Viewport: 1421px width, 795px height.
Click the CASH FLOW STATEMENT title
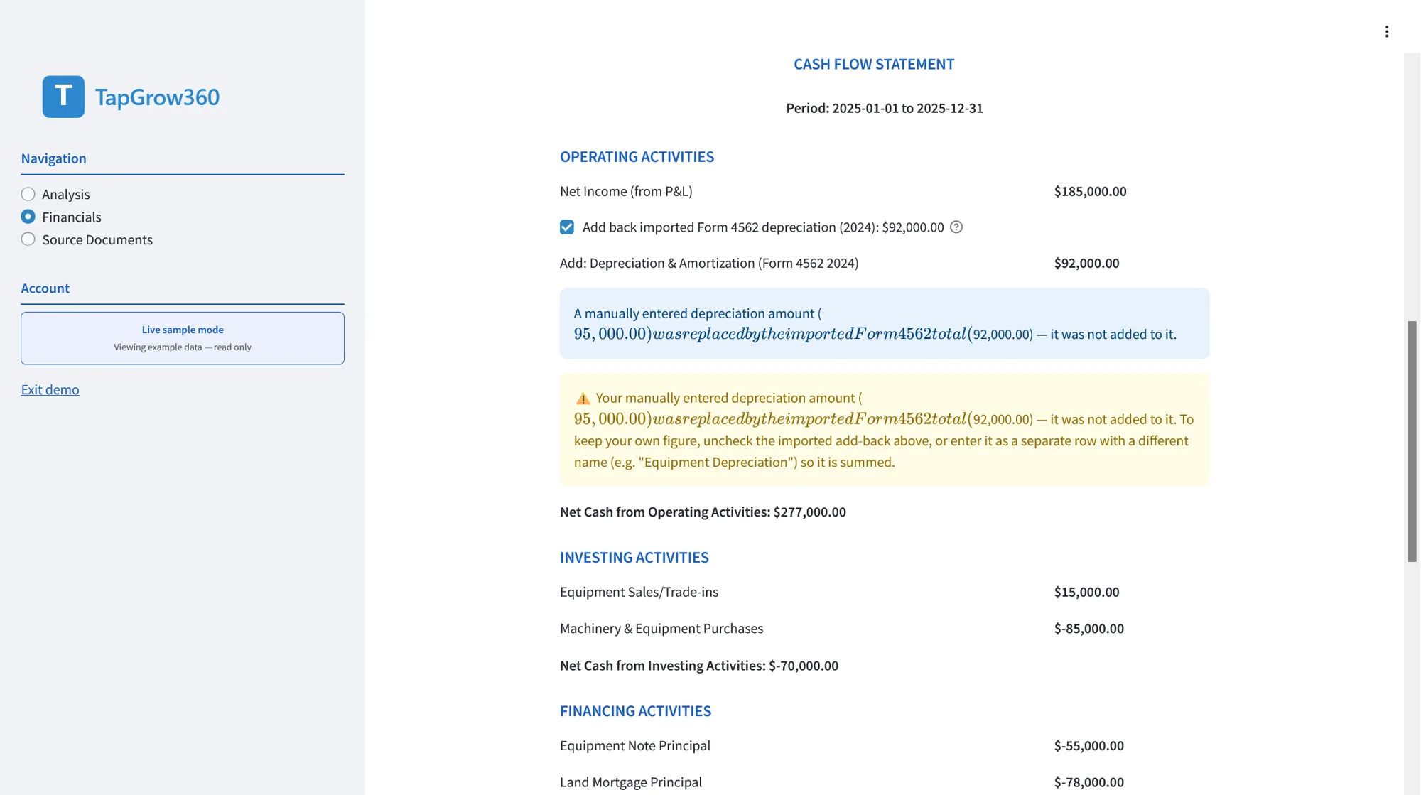[x=874, y=64]
